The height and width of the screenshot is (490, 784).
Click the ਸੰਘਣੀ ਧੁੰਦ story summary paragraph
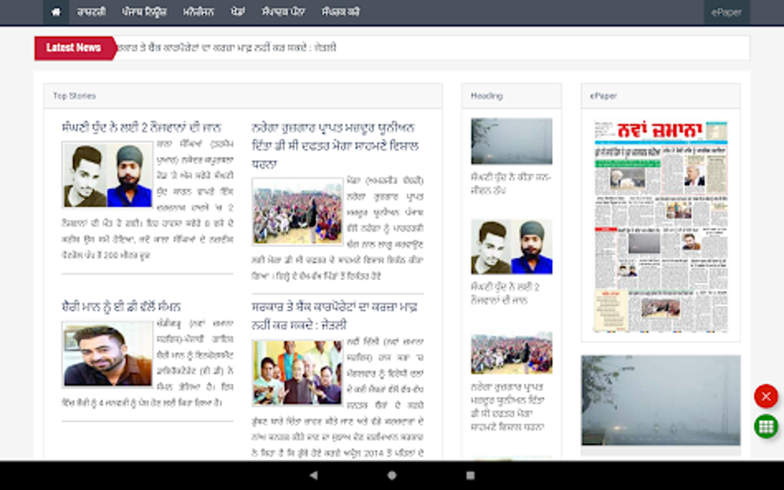[148, 200]
